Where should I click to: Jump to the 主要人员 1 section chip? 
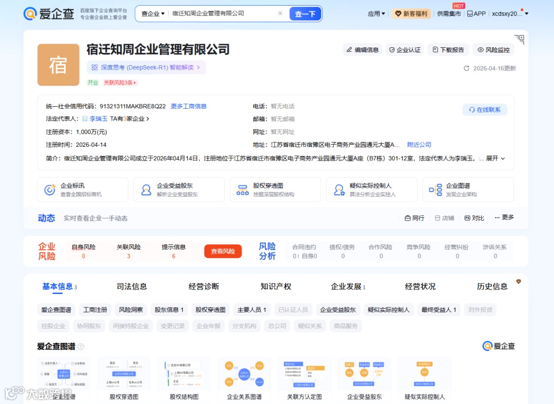point(251,310)
